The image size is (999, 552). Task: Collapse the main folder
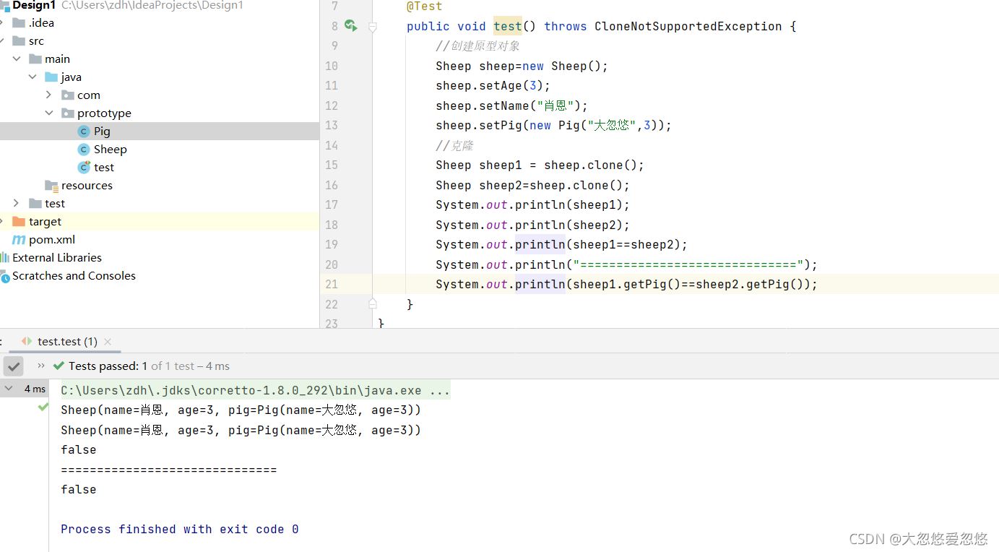pos(17,59)
